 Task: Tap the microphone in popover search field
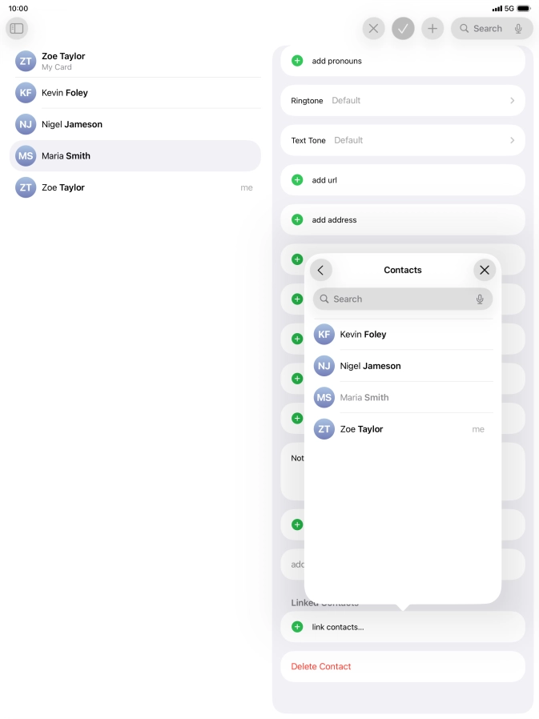480,299
